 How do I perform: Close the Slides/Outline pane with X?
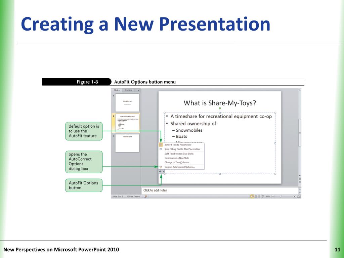(x=139, y=90)
